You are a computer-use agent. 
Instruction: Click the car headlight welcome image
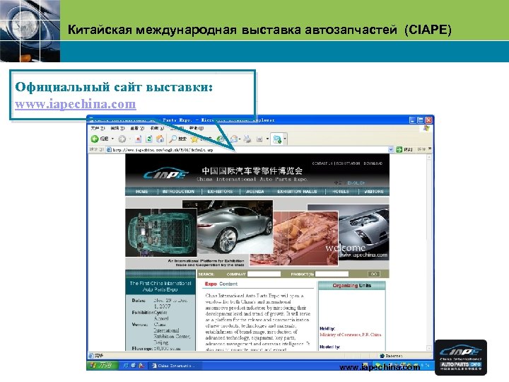[x=363, y=232]
